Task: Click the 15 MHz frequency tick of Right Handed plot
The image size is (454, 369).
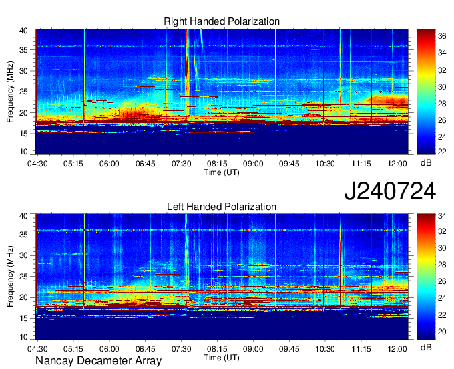Action: pos(23,134)
